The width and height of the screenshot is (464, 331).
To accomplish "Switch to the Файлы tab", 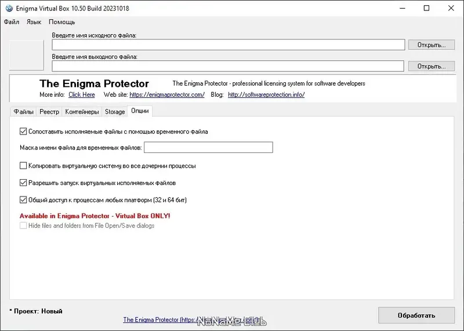I will coord(24,112).
